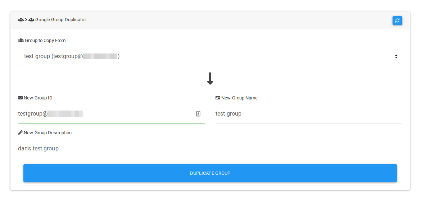
Task: Click the New Group Name input field
Action: pos(309,114)
